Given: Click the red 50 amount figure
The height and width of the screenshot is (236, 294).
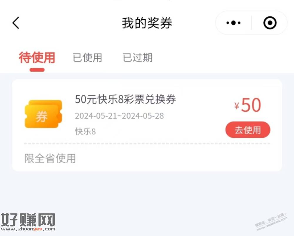Looking at the screenshot, I should [251, 105].
